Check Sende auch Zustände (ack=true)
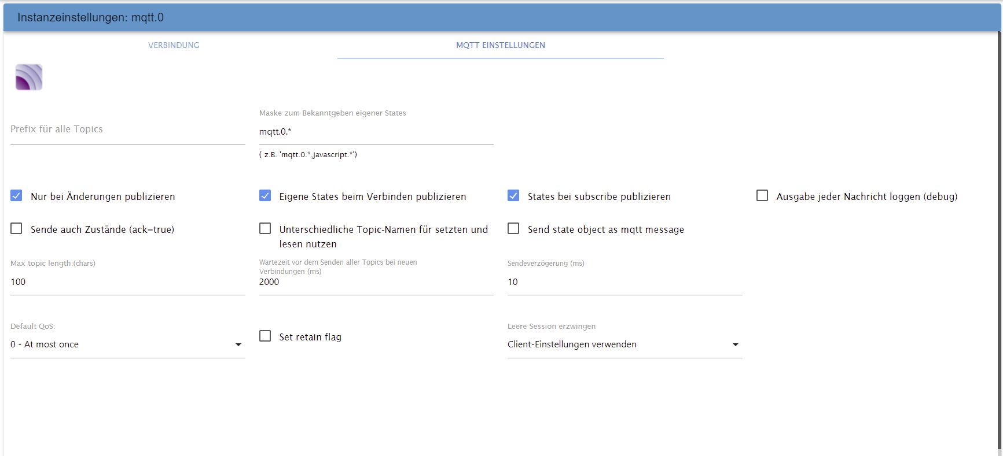The width and height of the screenshot is (1003, 456). tap(16, 229)
